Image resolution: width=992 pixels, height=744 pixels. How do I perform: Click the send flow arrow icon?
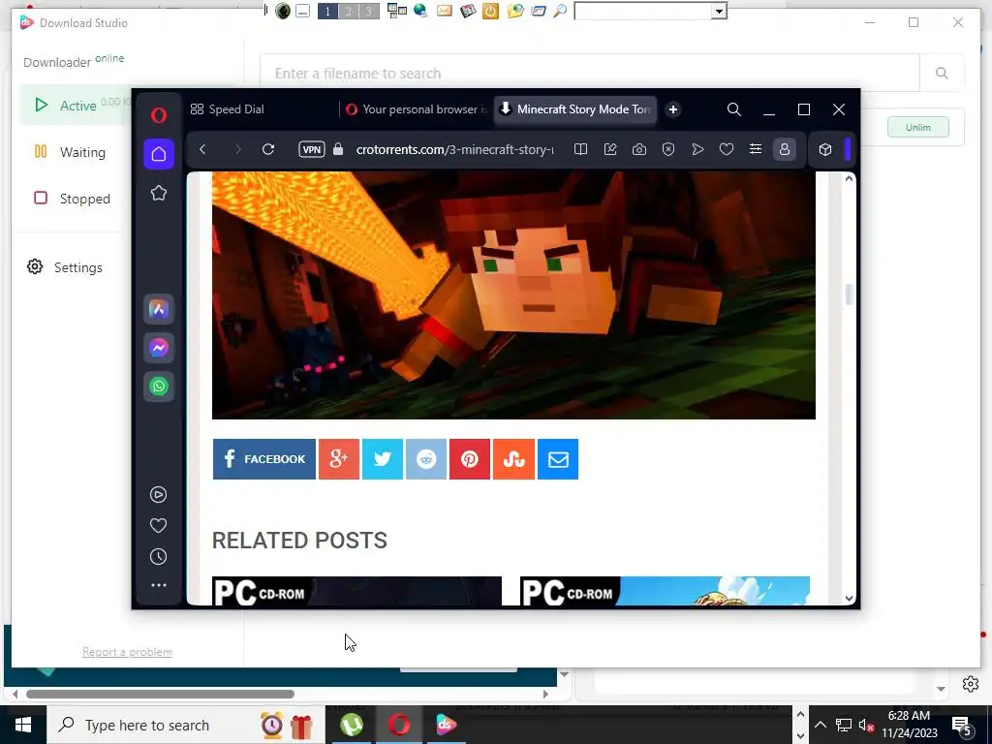tap(697, 149)
